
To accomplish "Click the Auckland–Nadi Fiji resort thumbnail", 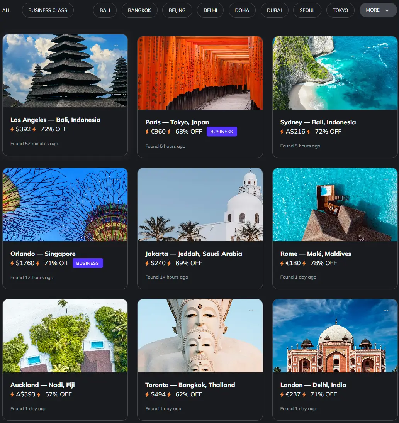I will 65,336.
